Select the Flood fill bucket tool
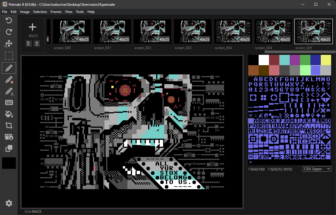The width and height of the screenshot is (336, 215). coord(9,114)
